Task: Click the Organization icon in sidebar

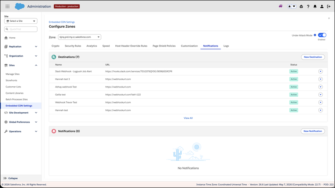Action: [x=6, y=56]
